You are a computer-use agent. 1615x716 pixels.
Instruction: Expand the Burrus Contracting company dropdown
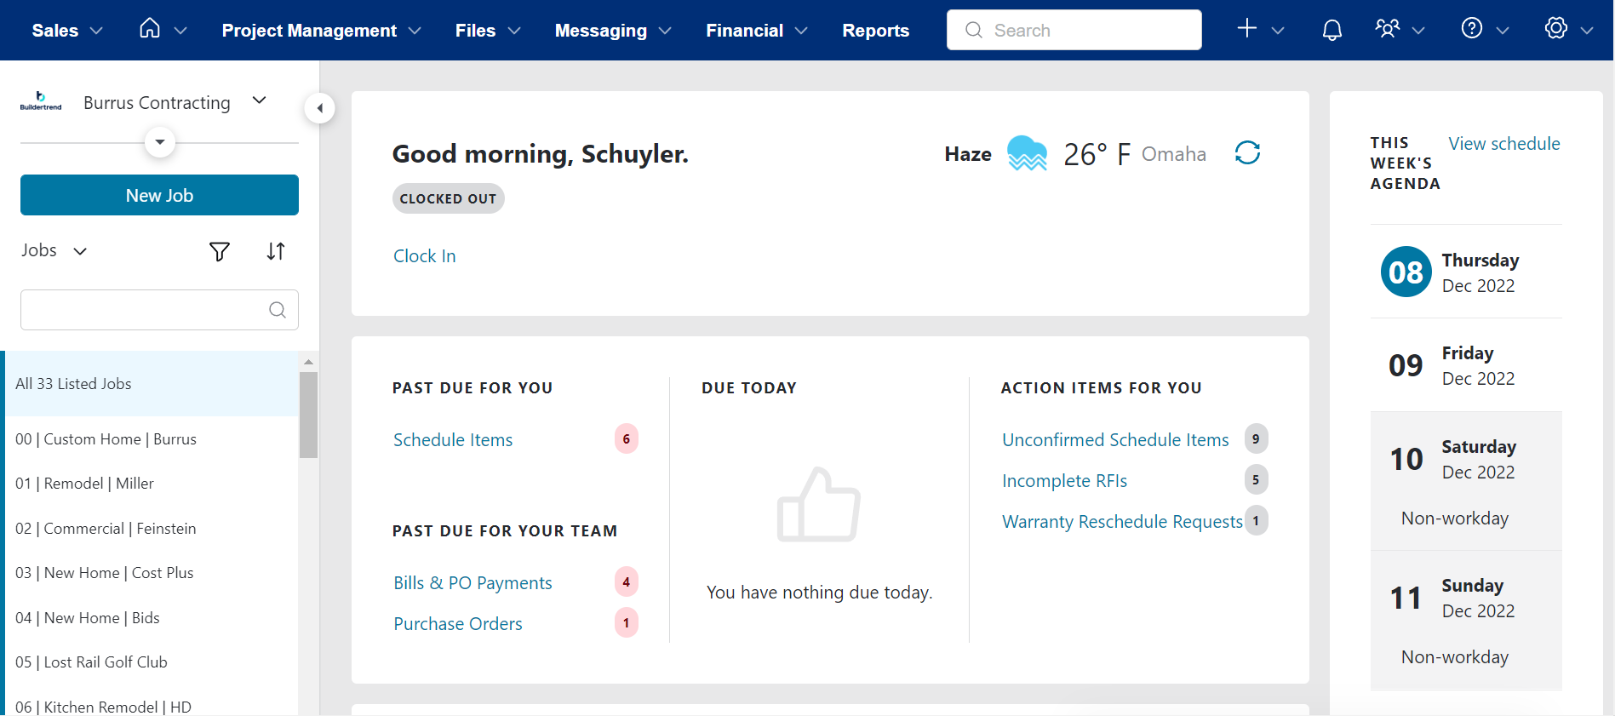point(260,100)
